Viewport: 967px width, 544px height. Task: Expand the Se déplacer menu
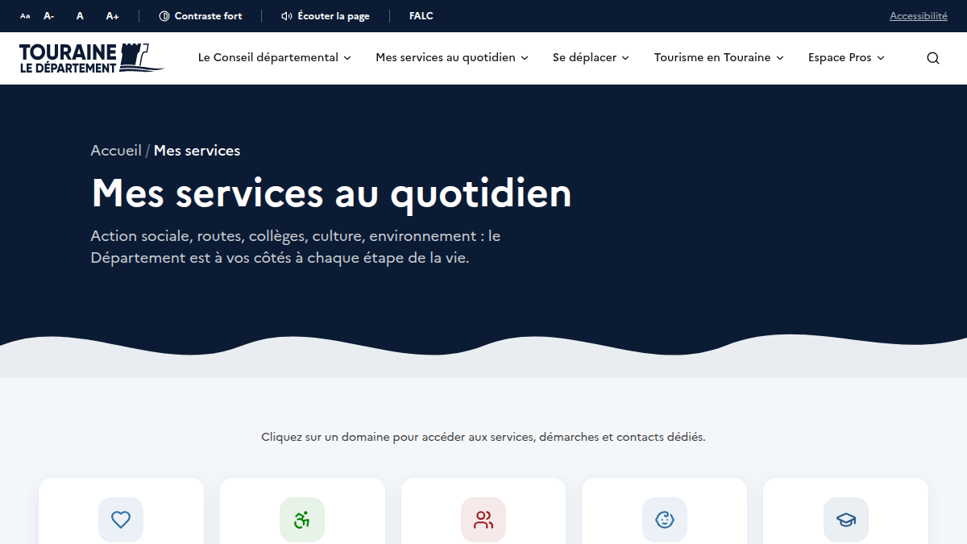pos(591,58)
